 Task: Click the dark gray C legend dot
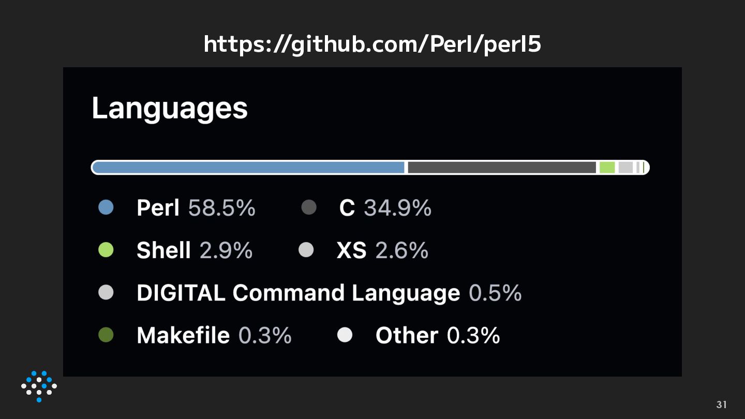[308, 207]
